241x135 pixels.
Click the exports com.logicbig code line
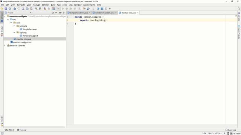point(93,20)
